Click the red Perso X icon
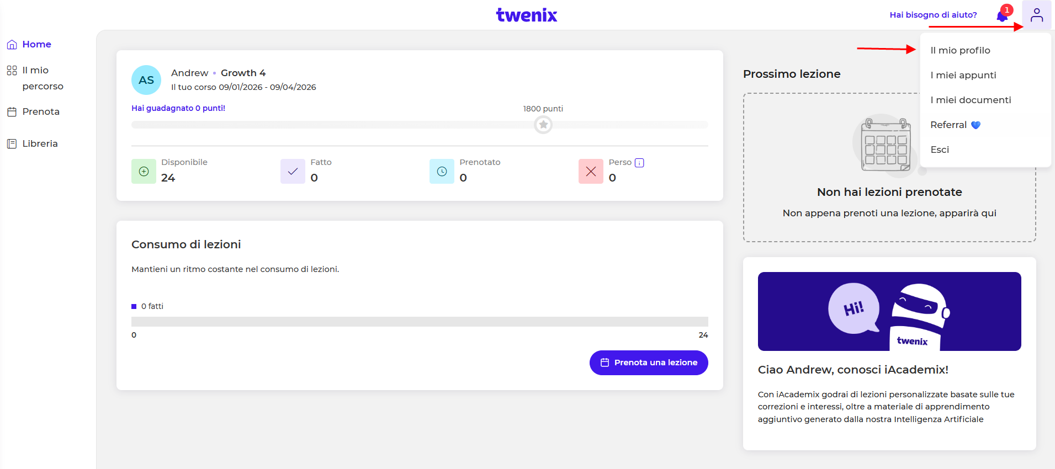The height and width of the screenshot is (469, 1055). [591, 172]
